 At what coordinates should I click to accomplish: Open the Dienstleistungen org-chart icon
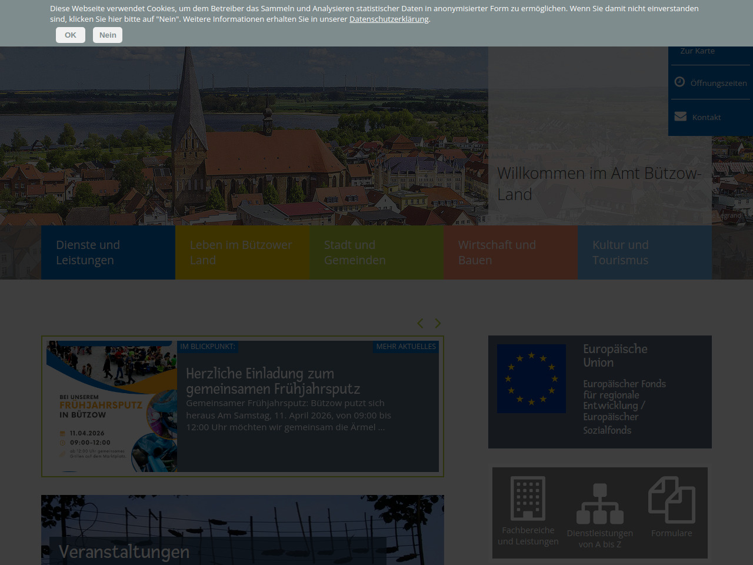(x=599, y=504)
